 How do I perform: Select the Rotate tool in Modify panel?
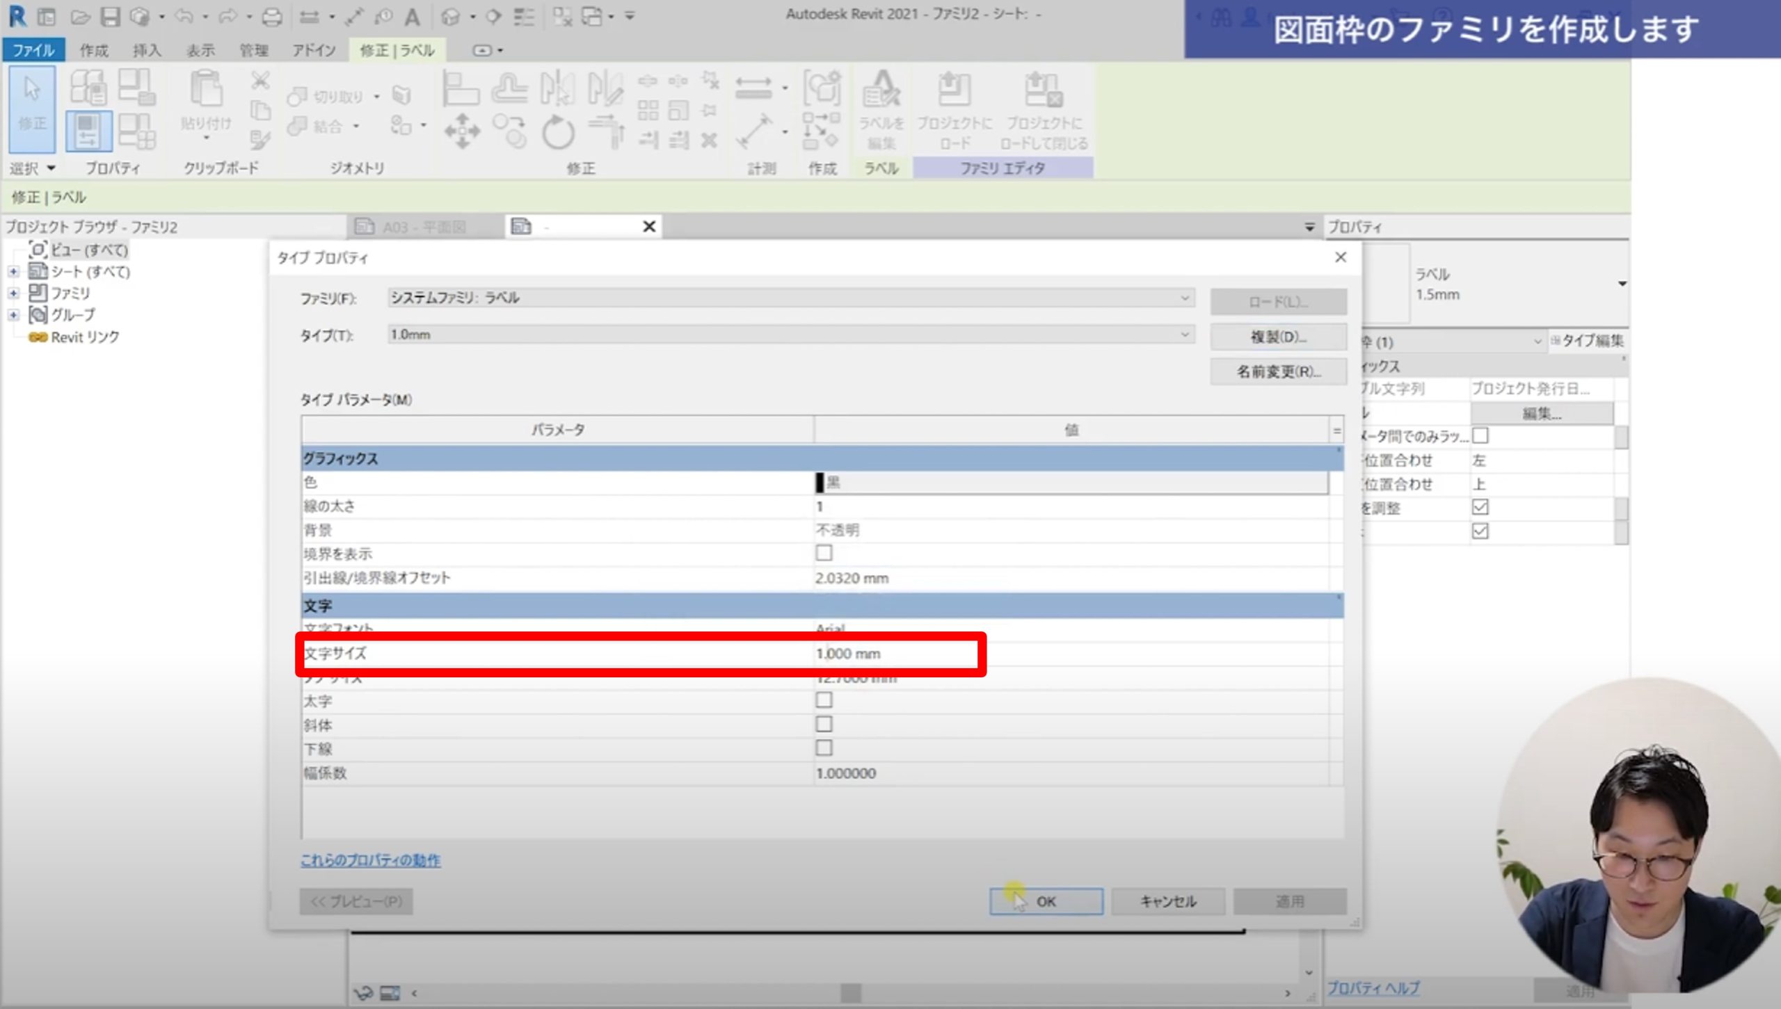558,131
